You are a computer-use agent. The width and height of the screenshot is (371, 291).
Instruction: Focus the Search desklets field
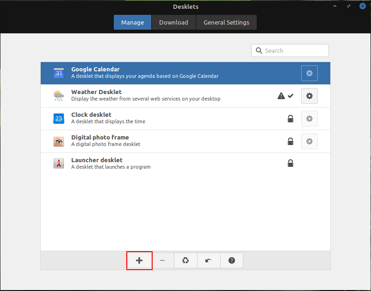click(290, 51)
